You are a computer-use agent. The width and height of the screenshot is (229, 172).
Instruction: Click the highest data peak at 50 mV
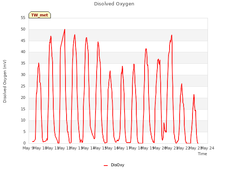point(65,29)
